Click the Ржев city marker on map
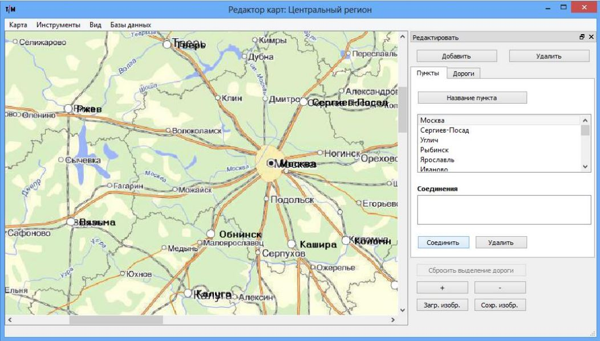 (69, 108)
